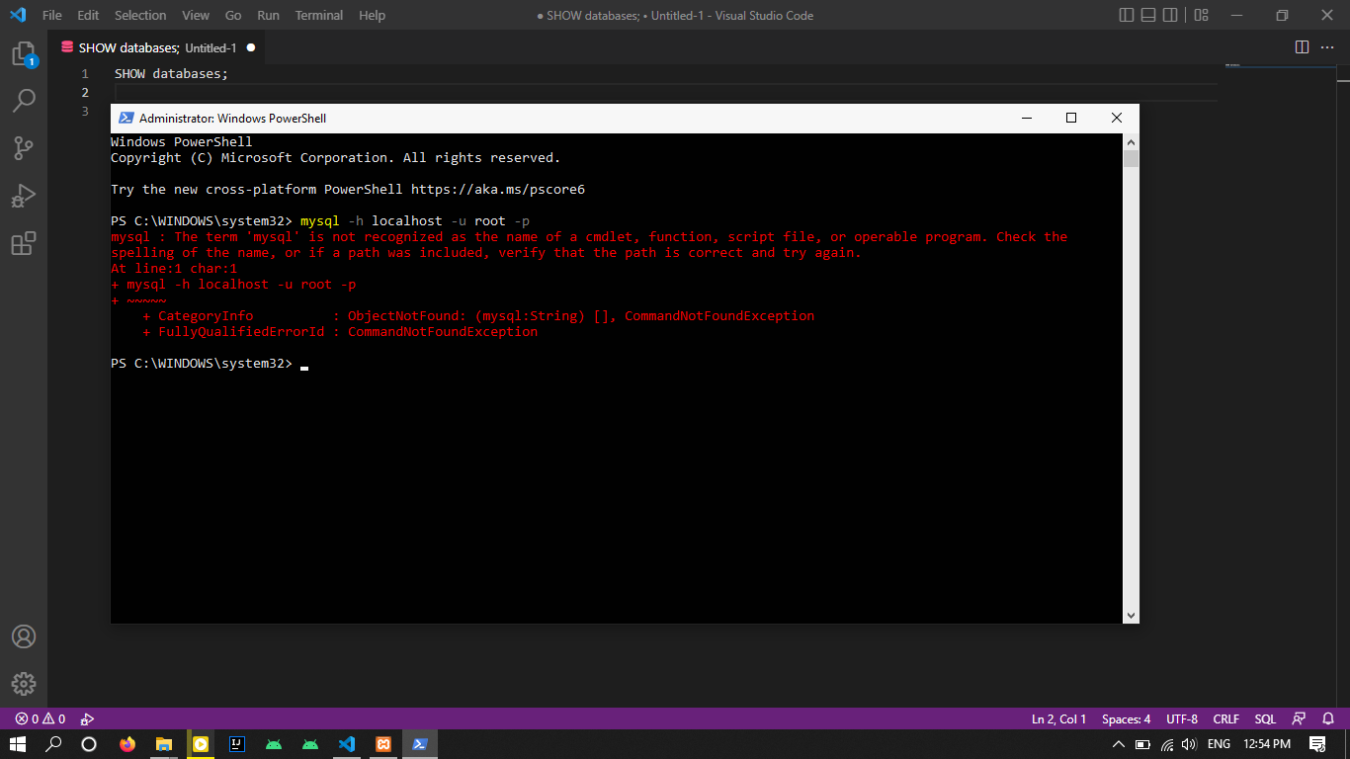
Task: Split the editor to the right
Action: [x=1302, y=47]
